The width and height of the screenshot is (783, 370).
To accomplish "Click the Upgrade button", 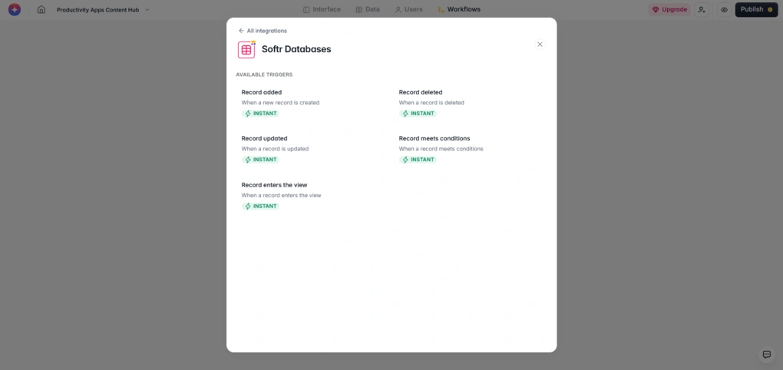I will [669, 9].
